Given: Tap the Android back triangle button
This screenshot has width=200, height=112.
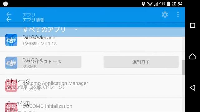Looking at the screenshot, I should click(x=192, y=87).
